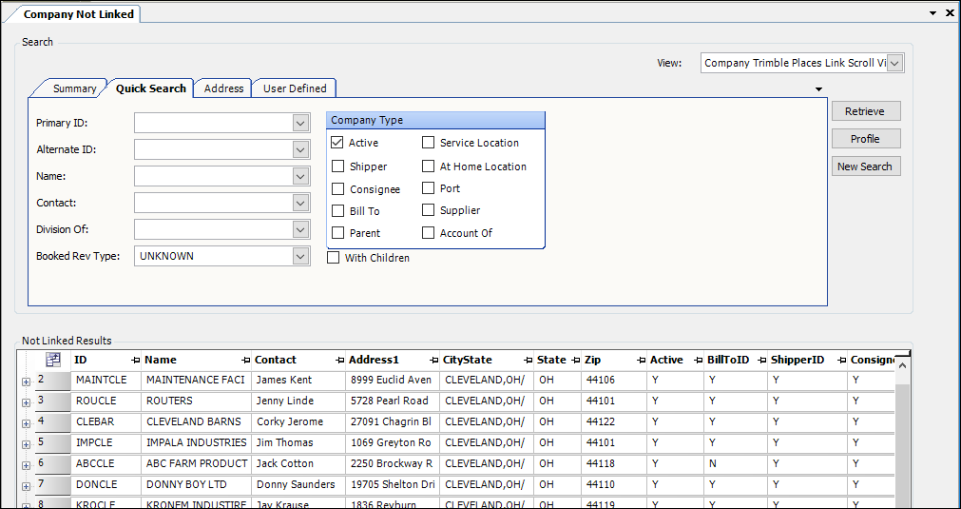Viewport: 961px width, 509px height.
Task: Enable the Shipper checkbox
Action: coord(337,166)
